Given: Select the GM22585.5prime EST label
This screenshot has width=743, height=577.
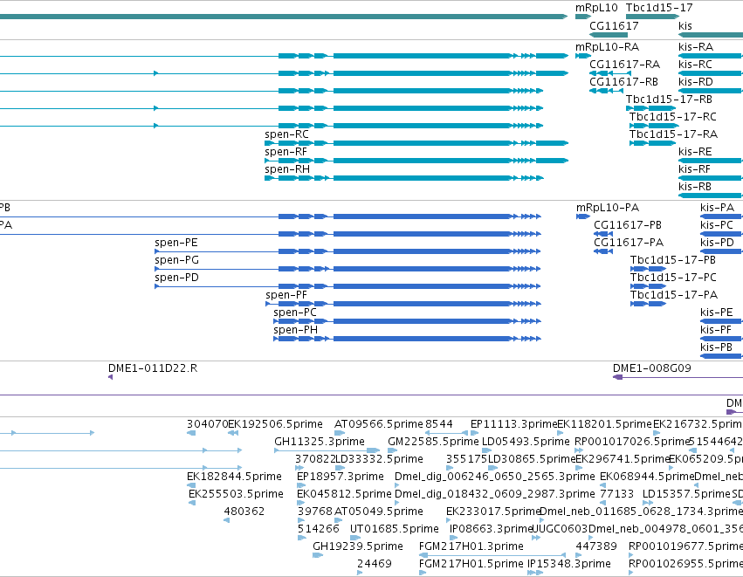Looking at the screenshot, I should 433,442.
